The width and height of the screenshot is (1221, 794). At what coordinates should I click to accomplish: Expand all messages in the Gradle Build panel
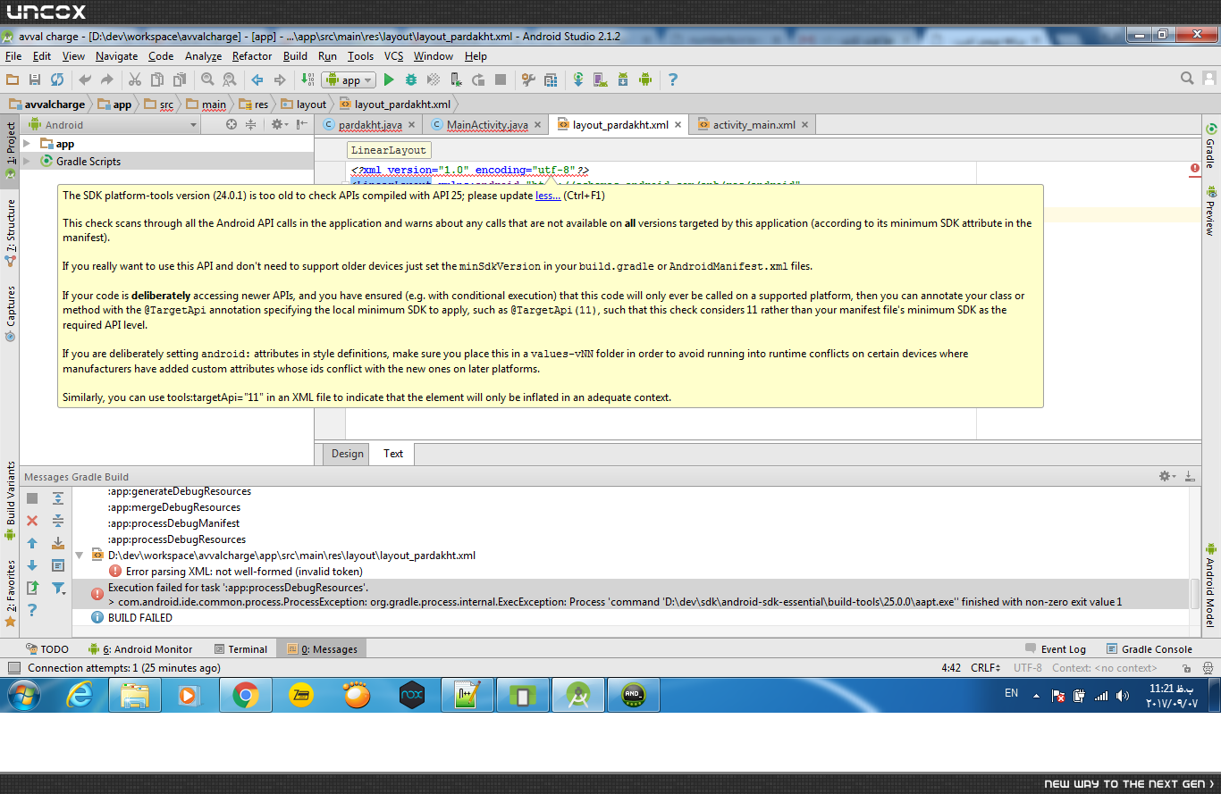pyautogui.click(x=58, y=498)
